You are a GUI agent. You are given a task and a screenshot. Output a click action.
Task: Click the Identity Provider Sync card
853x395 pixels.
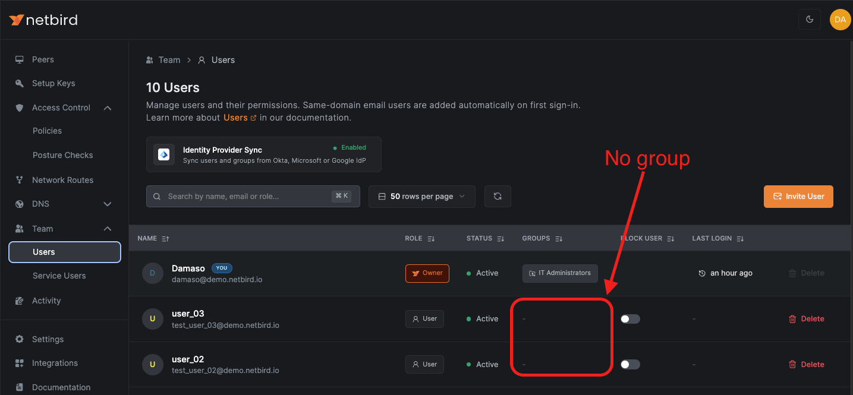[x=263, y=154]
